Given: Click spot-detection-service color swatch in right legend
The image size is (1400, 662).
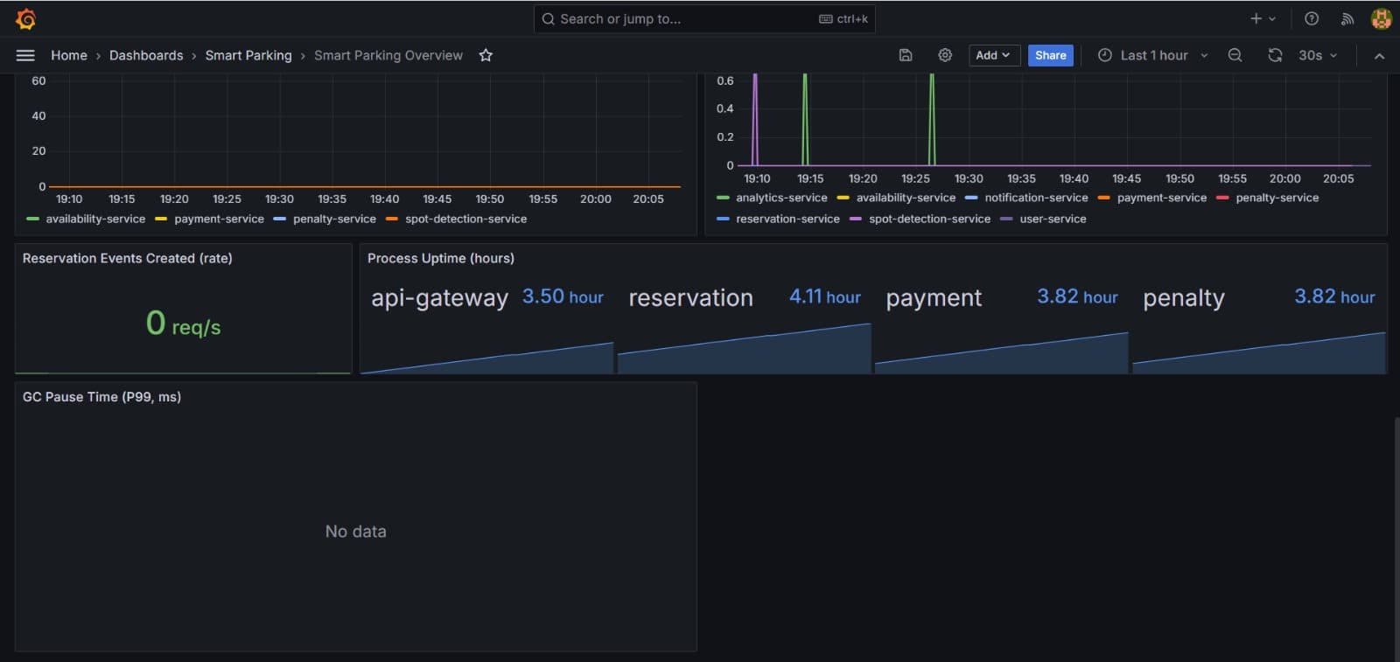Looking at the screenshot, I should pyautogui.click(x=856, y=219).
